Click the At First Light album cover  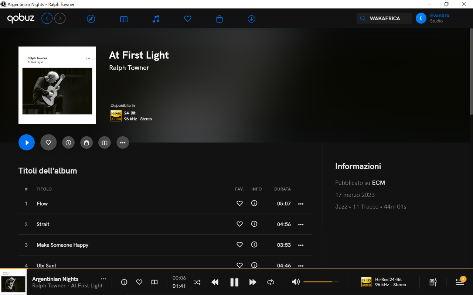tap(57, 85)
